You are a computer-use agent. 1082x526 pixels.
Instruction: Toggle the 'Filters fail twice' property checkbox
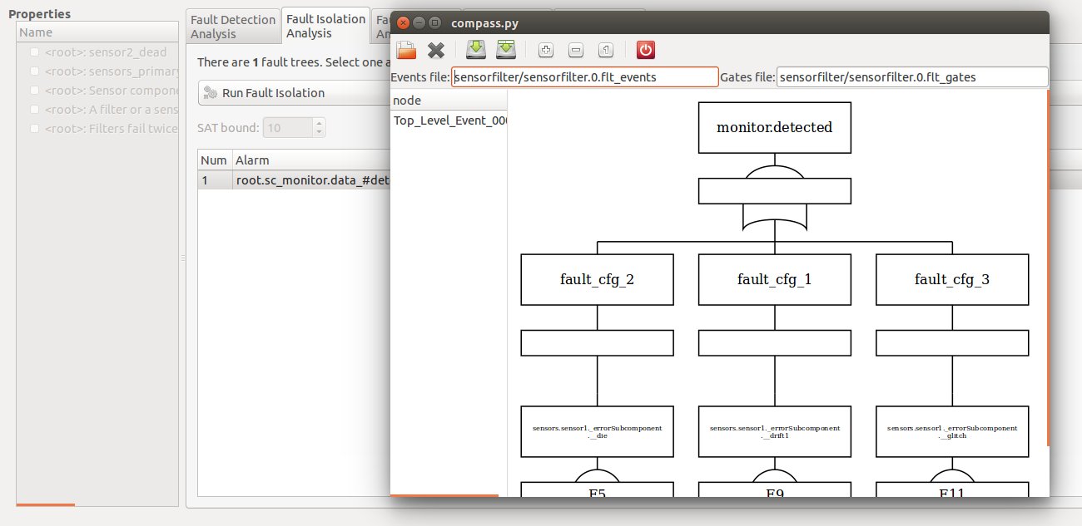point(34,129)
